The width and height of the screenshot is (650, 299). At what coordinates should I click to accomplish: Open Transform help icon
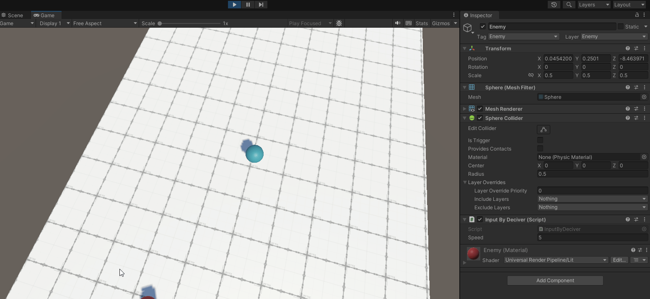pos(628,49)
